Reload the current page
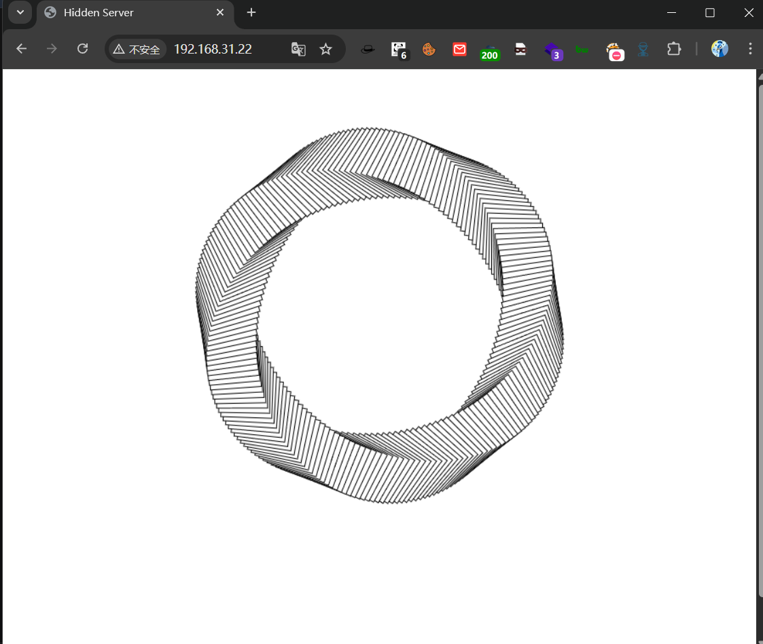 pyautogui.click(x=82, y=49)
